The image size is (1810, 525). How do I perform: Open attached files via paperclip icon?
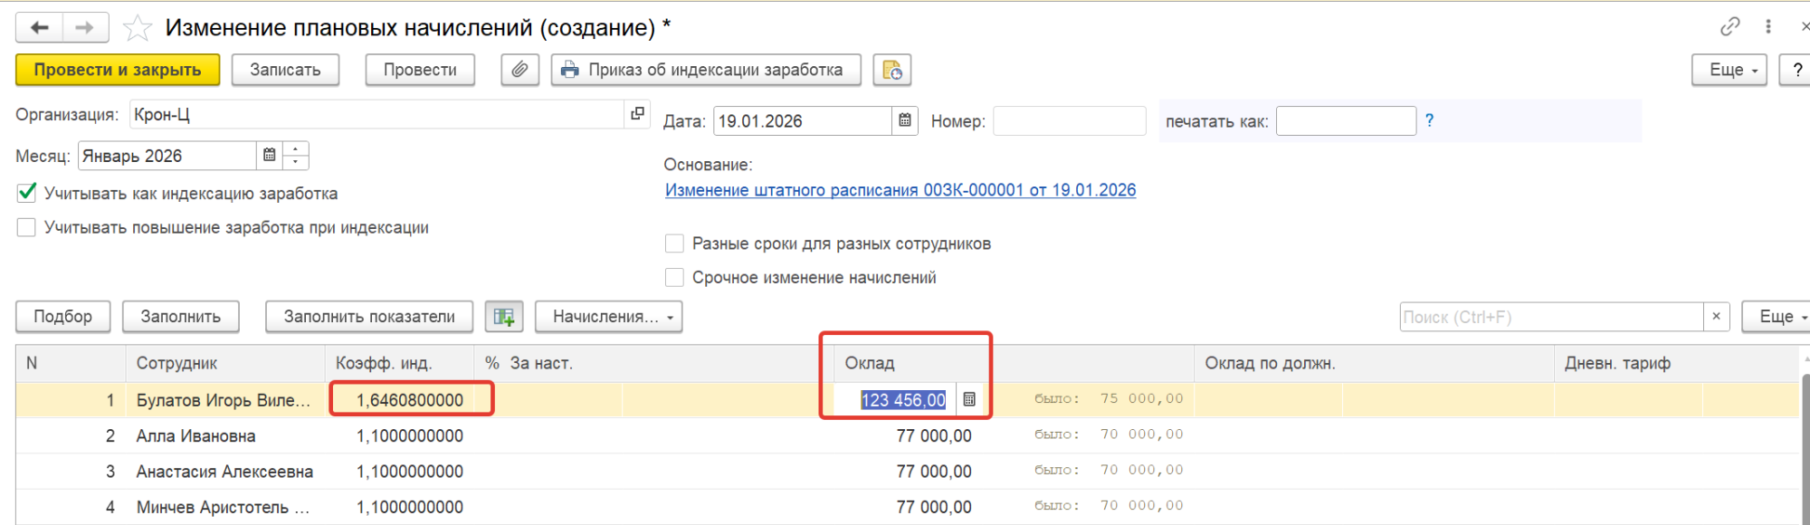click(x=519, y=70)
